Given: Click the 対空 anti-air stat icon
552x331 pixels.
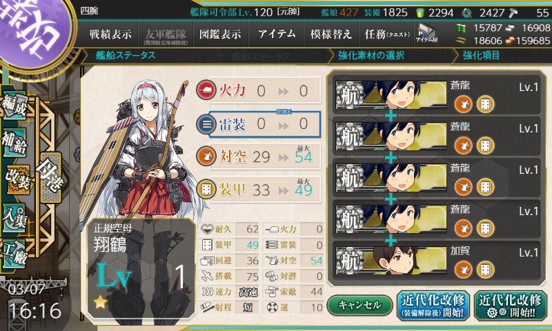Looking at the screenshot, I should 206,157.
